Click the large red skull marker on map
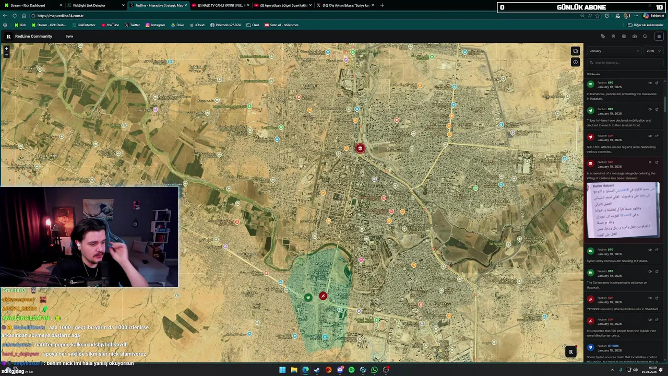 click(x=360, y=149)
